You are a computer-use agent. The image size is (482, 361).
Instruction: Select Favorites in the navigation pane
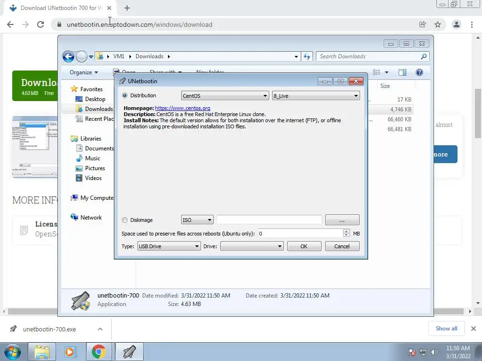click(91, 89)
